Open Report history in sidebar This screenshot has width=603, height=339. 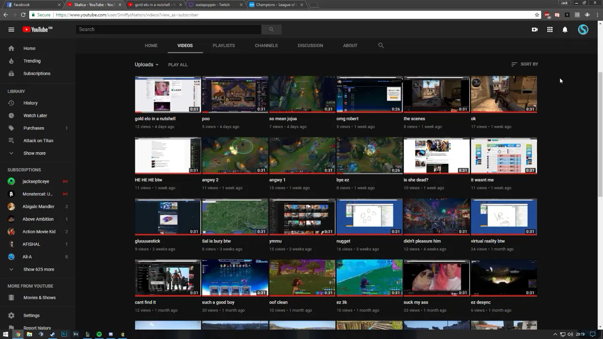point(38,328)
